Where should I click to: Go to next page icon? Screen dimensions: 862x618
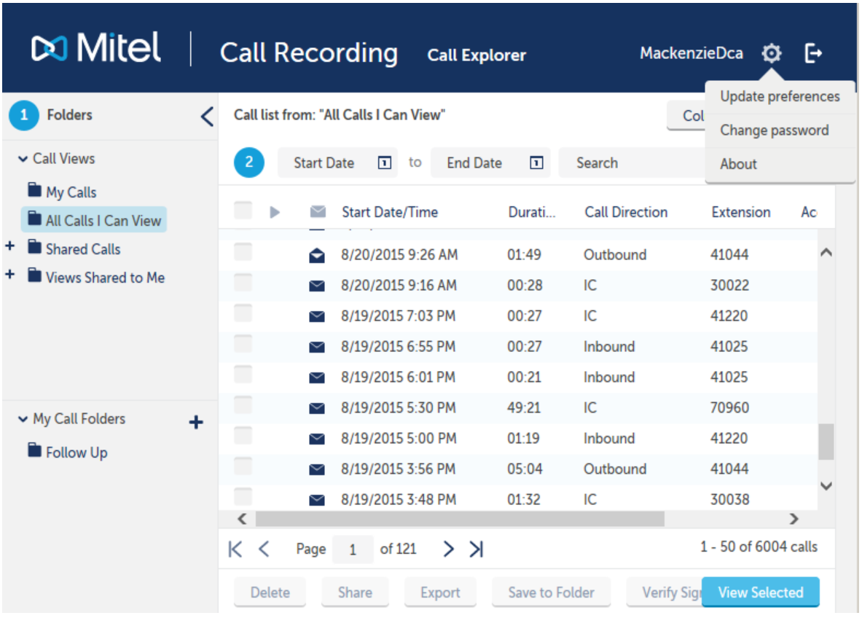pos(449,549)
